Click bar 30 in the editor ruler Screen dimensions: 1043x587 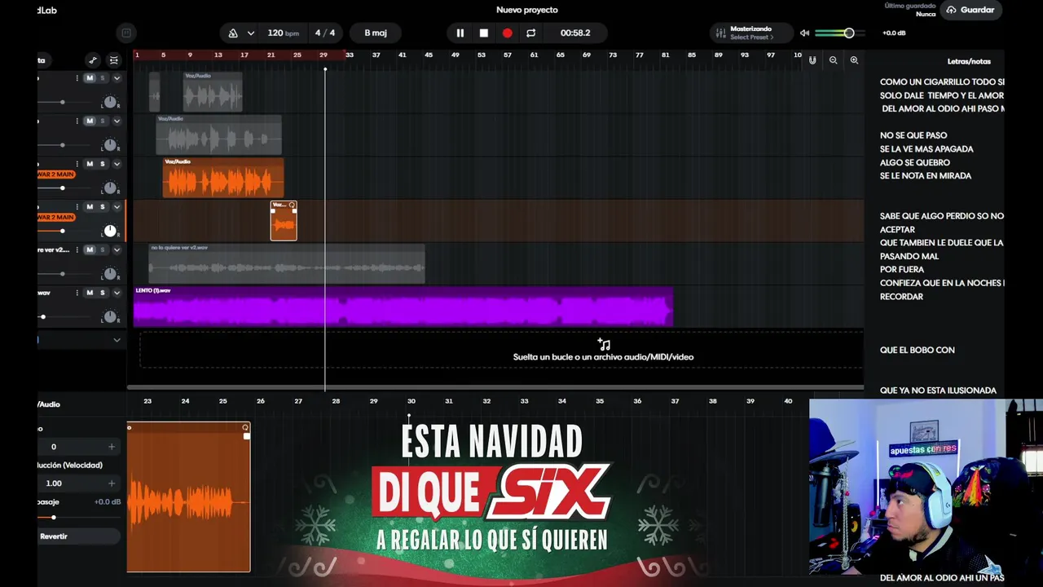pos(411,401)
